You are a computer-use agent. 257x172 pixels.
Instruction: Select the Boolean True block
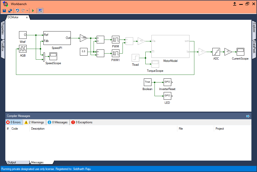[x=147, y=82]
